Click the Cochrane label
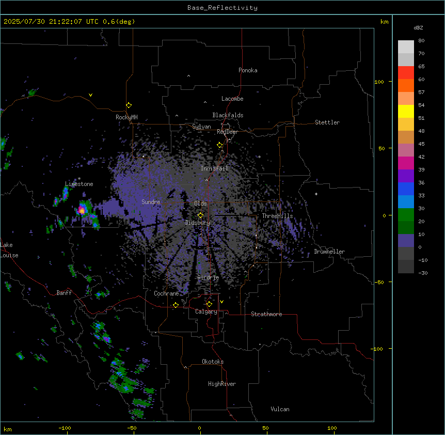445x435 pixels. pyautogui.click(x=166, y=293)
